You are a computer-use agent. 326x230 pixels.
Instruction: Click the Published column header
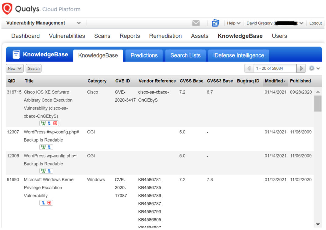pyautogui.click(x=300, y=81)
